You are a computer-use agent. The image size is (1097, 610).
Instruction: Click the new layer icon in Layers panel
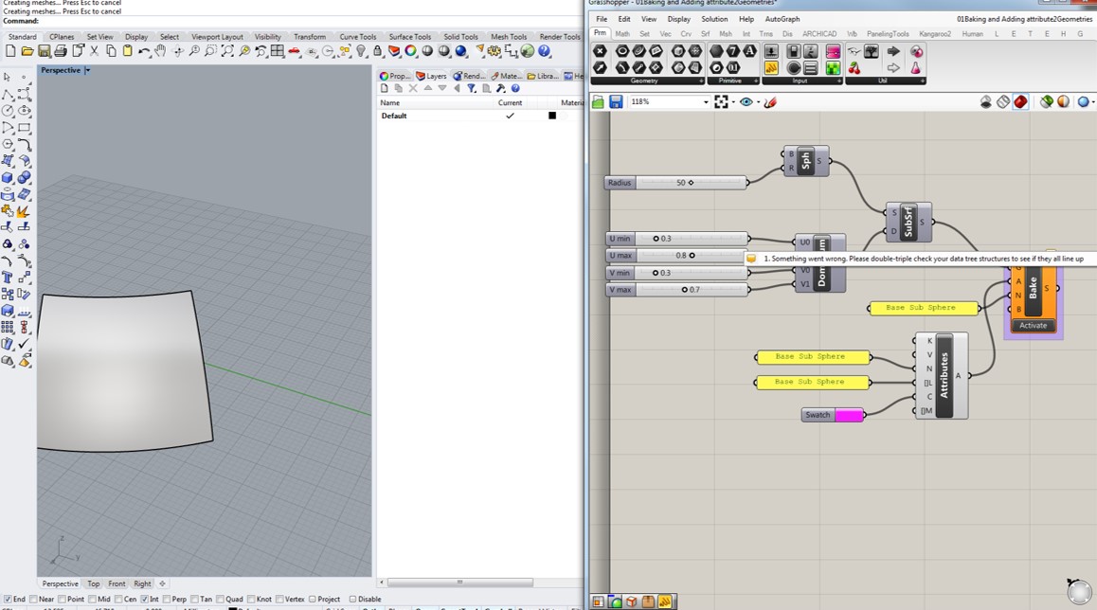tap(384, 88)
